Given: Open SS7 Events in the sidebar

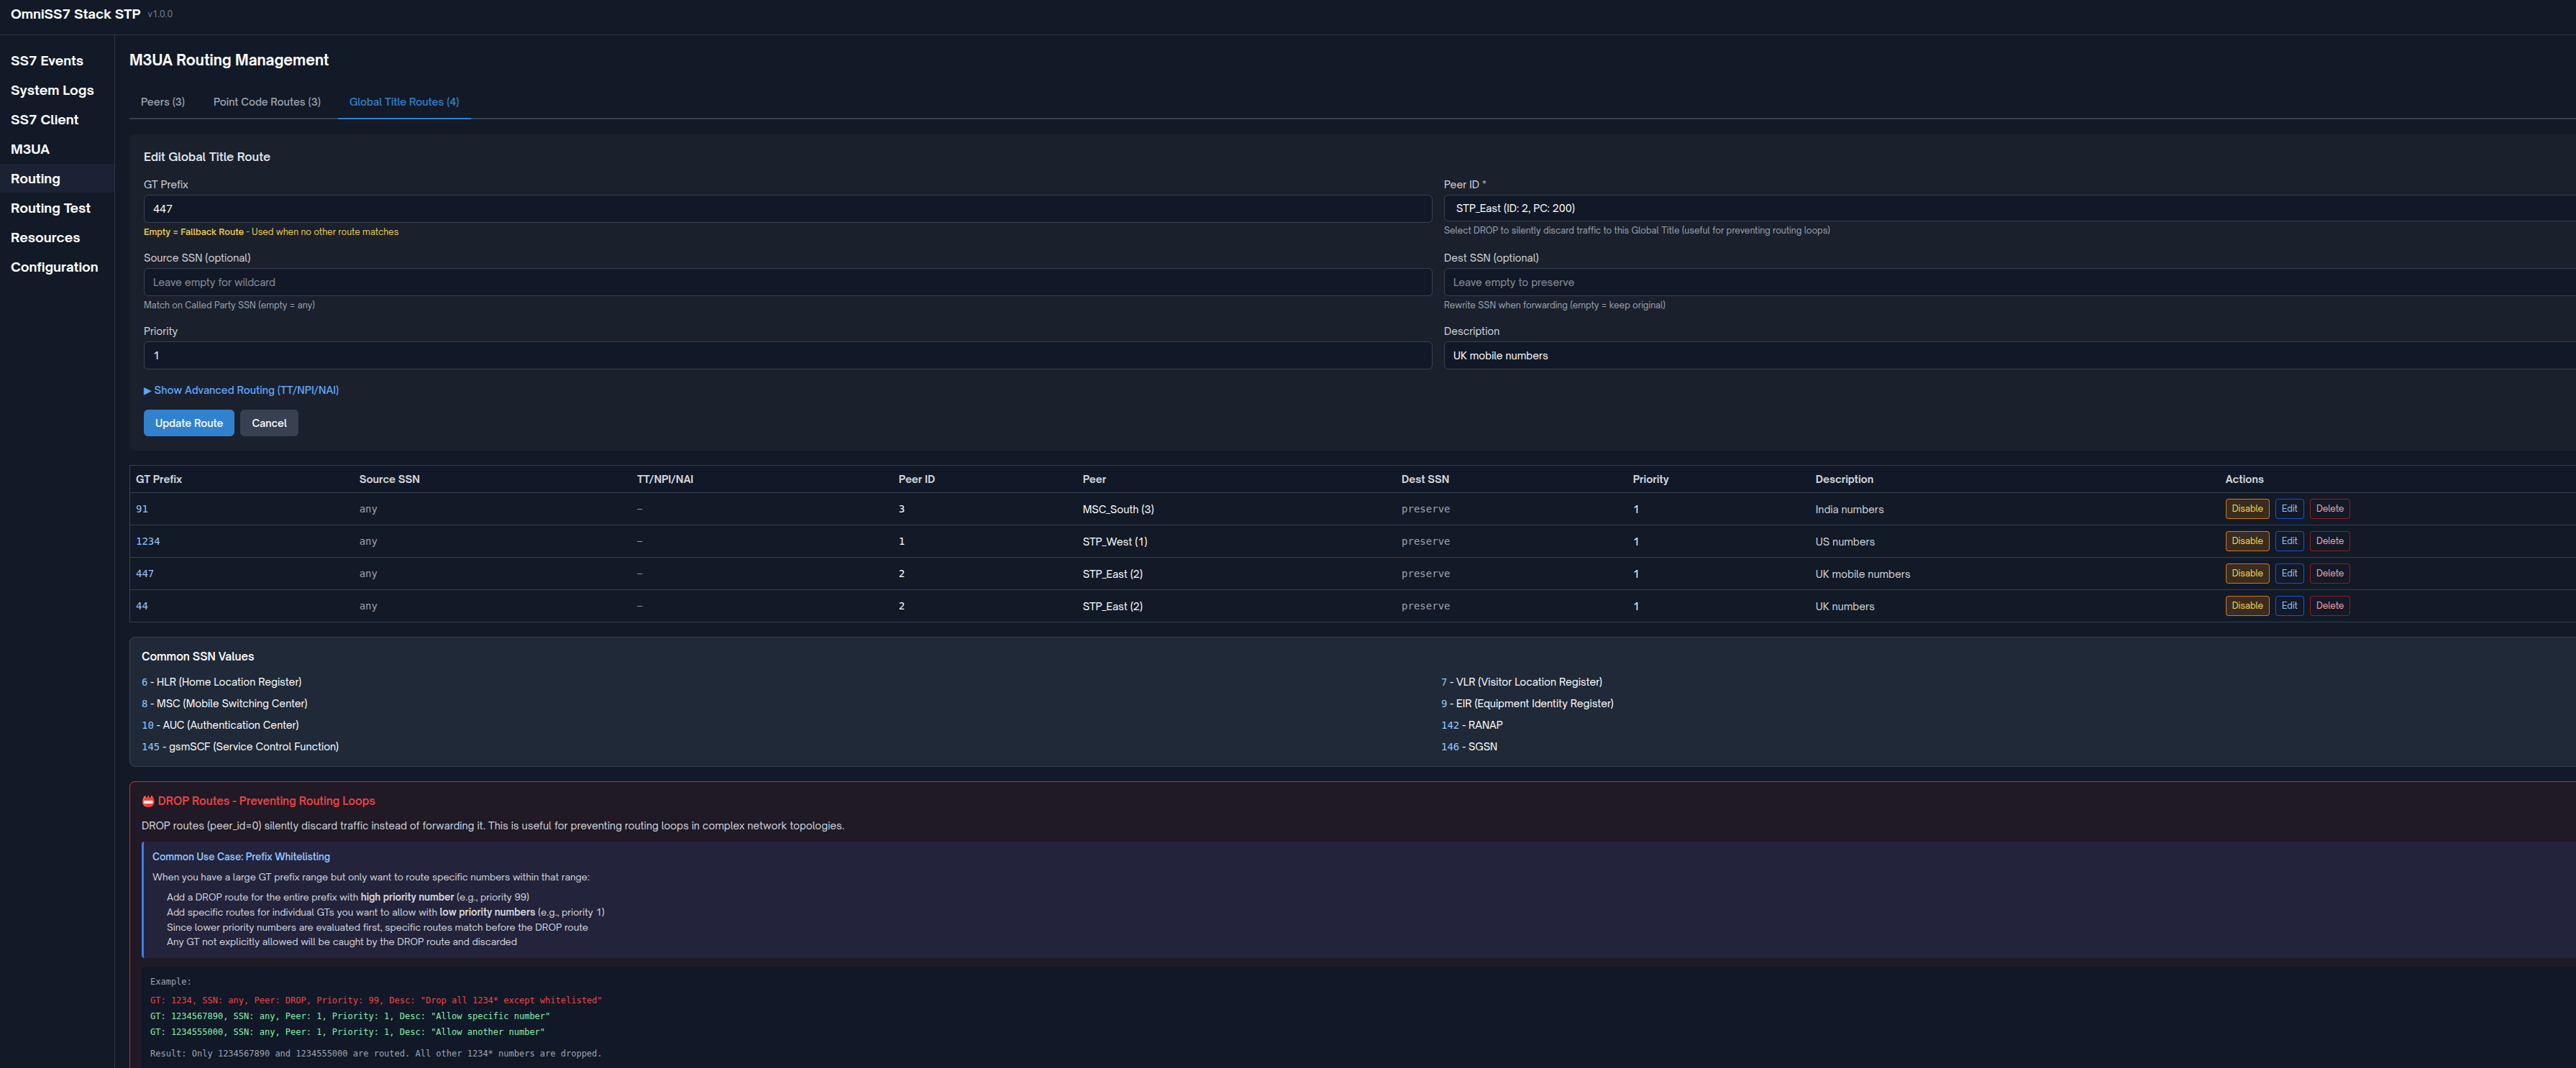Looking at the screenshot, I should [47, 61].
